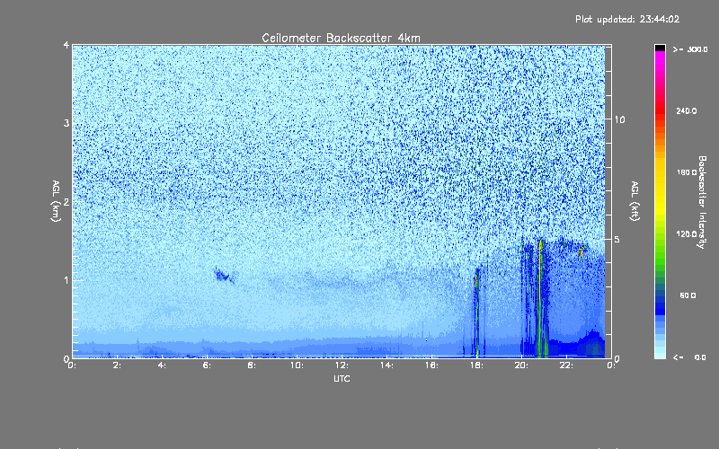This screenshot has width=719, height=449.
Task: Click the "10" tick on the kft axis
Action: click(619, 119)
